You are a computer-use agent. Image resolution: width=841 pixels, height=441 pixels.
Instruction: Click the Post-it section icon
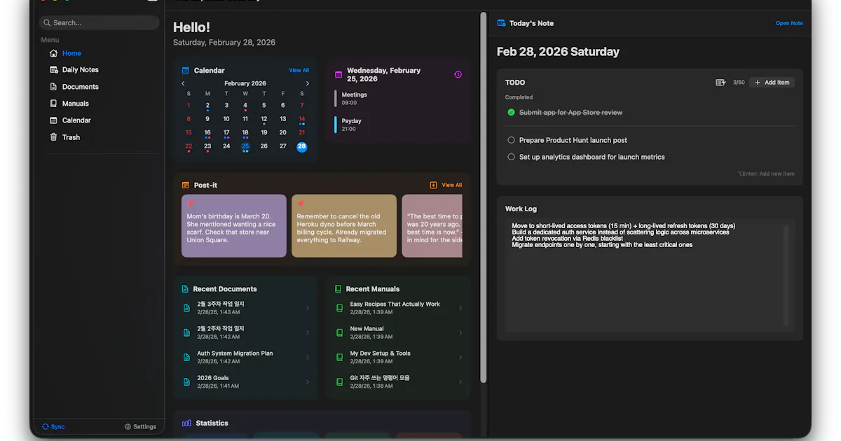(186, 185)
